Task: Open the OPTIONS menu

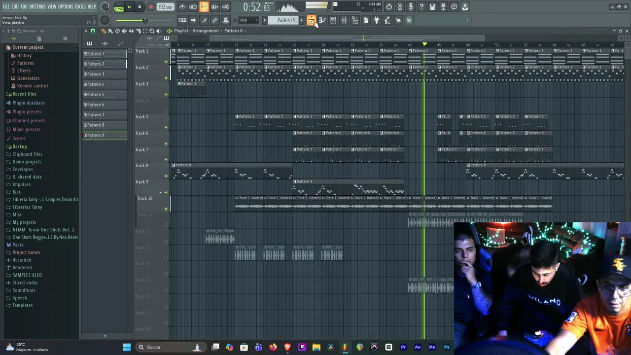Action: (x=66, y=7)
